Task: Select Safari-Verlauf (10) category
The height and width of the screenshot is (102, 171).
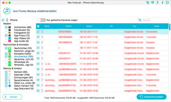Action: (24, 86)
